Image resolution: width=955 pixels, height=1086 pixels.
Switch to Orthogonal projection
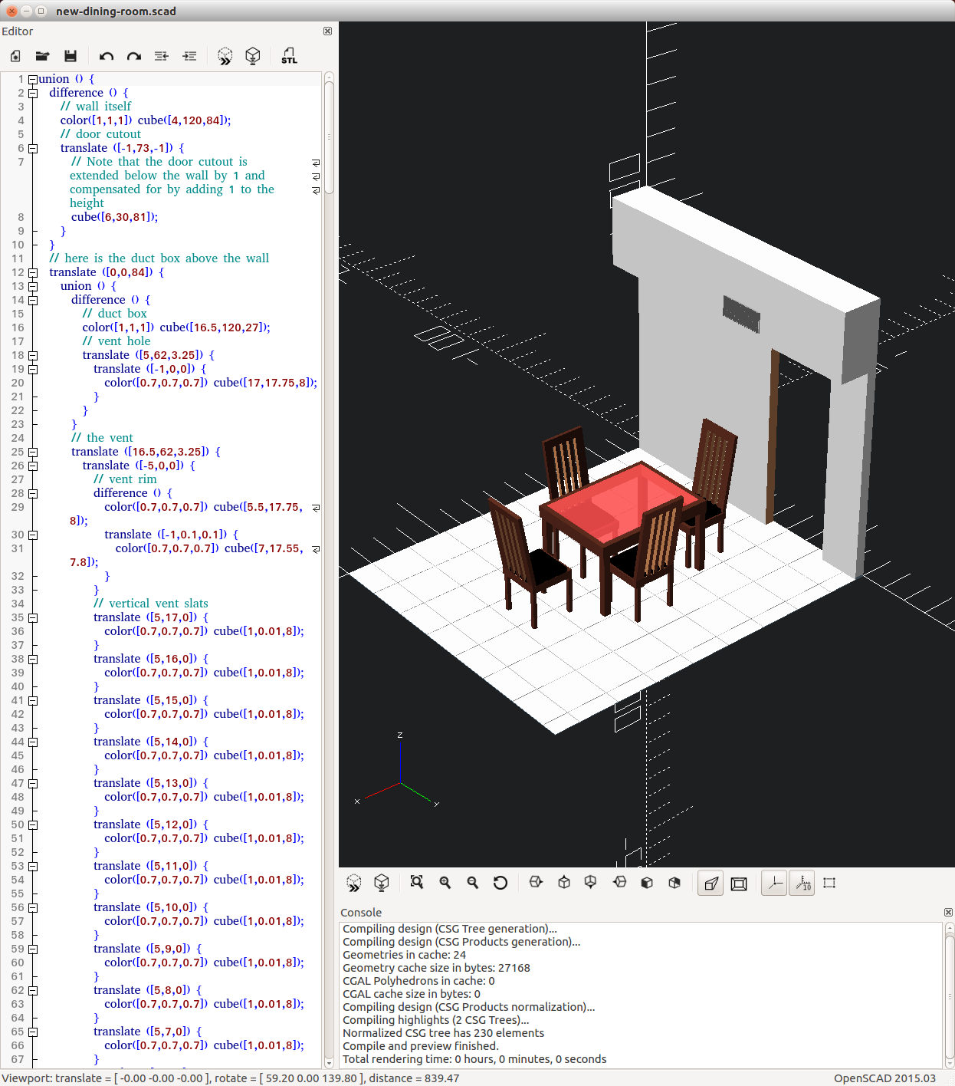739,884
